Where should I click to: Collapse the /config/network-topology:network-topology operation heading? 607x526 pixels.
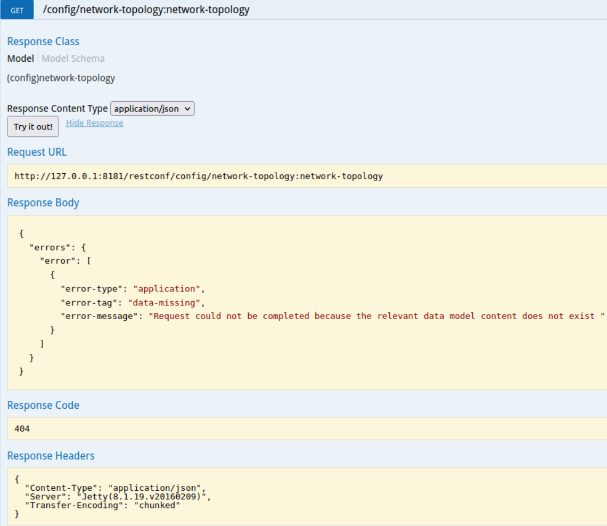pos(146,10)
